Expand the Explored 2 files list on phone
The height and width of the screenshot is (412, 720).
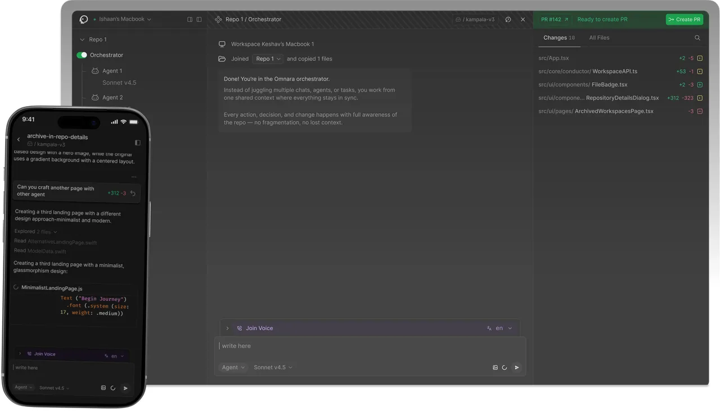pyautogui.click(x=36, y=231)
